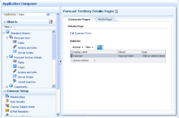Click the Role Security padlock icon

point(7,101)
